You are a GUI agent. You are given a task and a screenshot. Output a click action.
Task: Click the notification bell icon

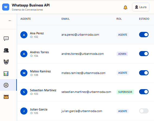pyautogui.click(x=126, y=7)
